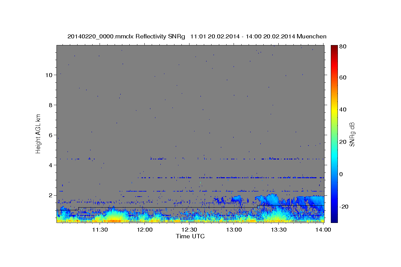401x267 pixels.
Task: Click the 12:30 time tick label
Action: coord(189,230)
